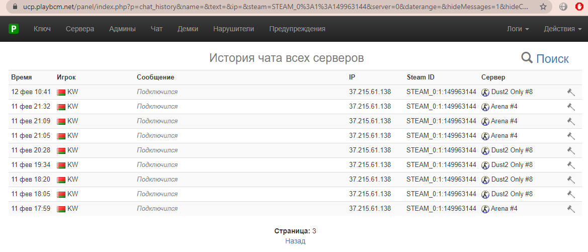
Task: Click the green P logo icon
Action: (14, 29)
